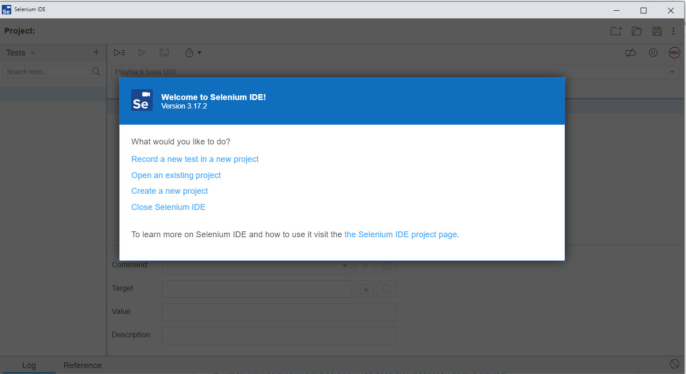The height and width of the screenshot is (374, 686).
Task: Open the test execution speed dropdown
Action: tap(193, 53)
